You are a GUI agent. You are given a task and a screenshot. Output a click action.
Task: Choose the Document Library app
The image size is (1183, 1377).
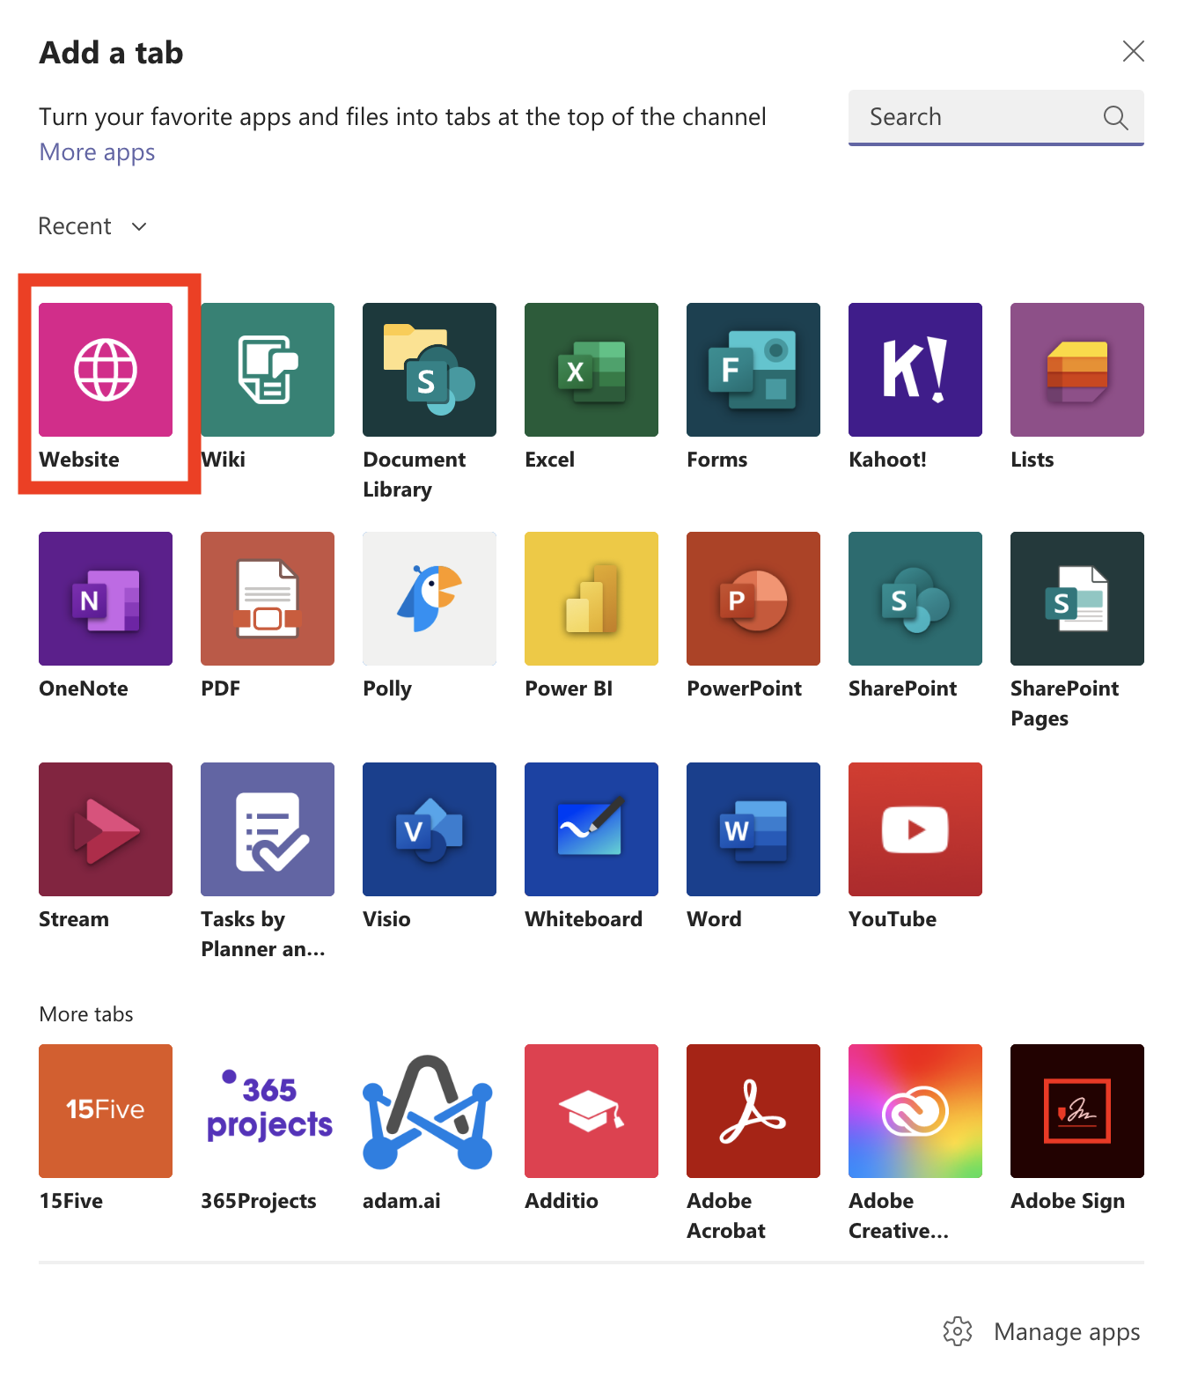point(430,370)
